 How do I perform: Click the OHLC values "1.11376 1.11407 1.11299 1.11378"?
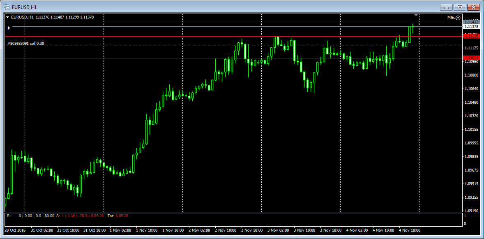pos(65,17)
